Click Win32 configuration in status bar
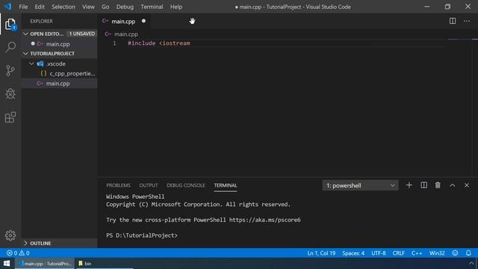The image size is (478, 269). [x=437, y=253]
